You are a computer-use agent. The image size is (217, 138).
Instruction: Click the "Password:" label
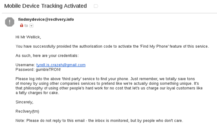click(x=25, y=70)
